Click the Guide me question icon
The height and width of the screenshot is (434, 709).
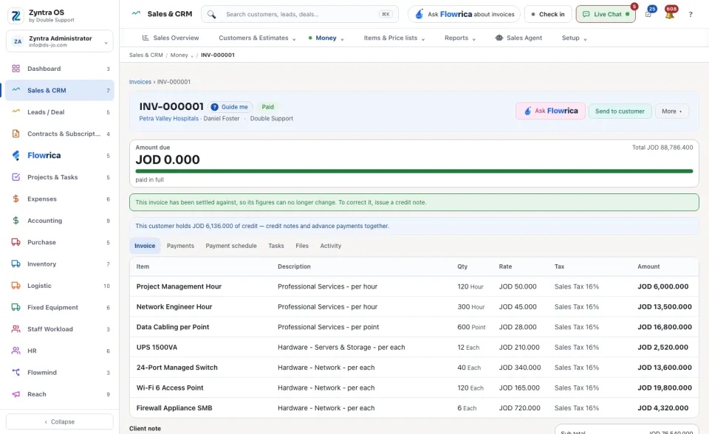(215, 107)
